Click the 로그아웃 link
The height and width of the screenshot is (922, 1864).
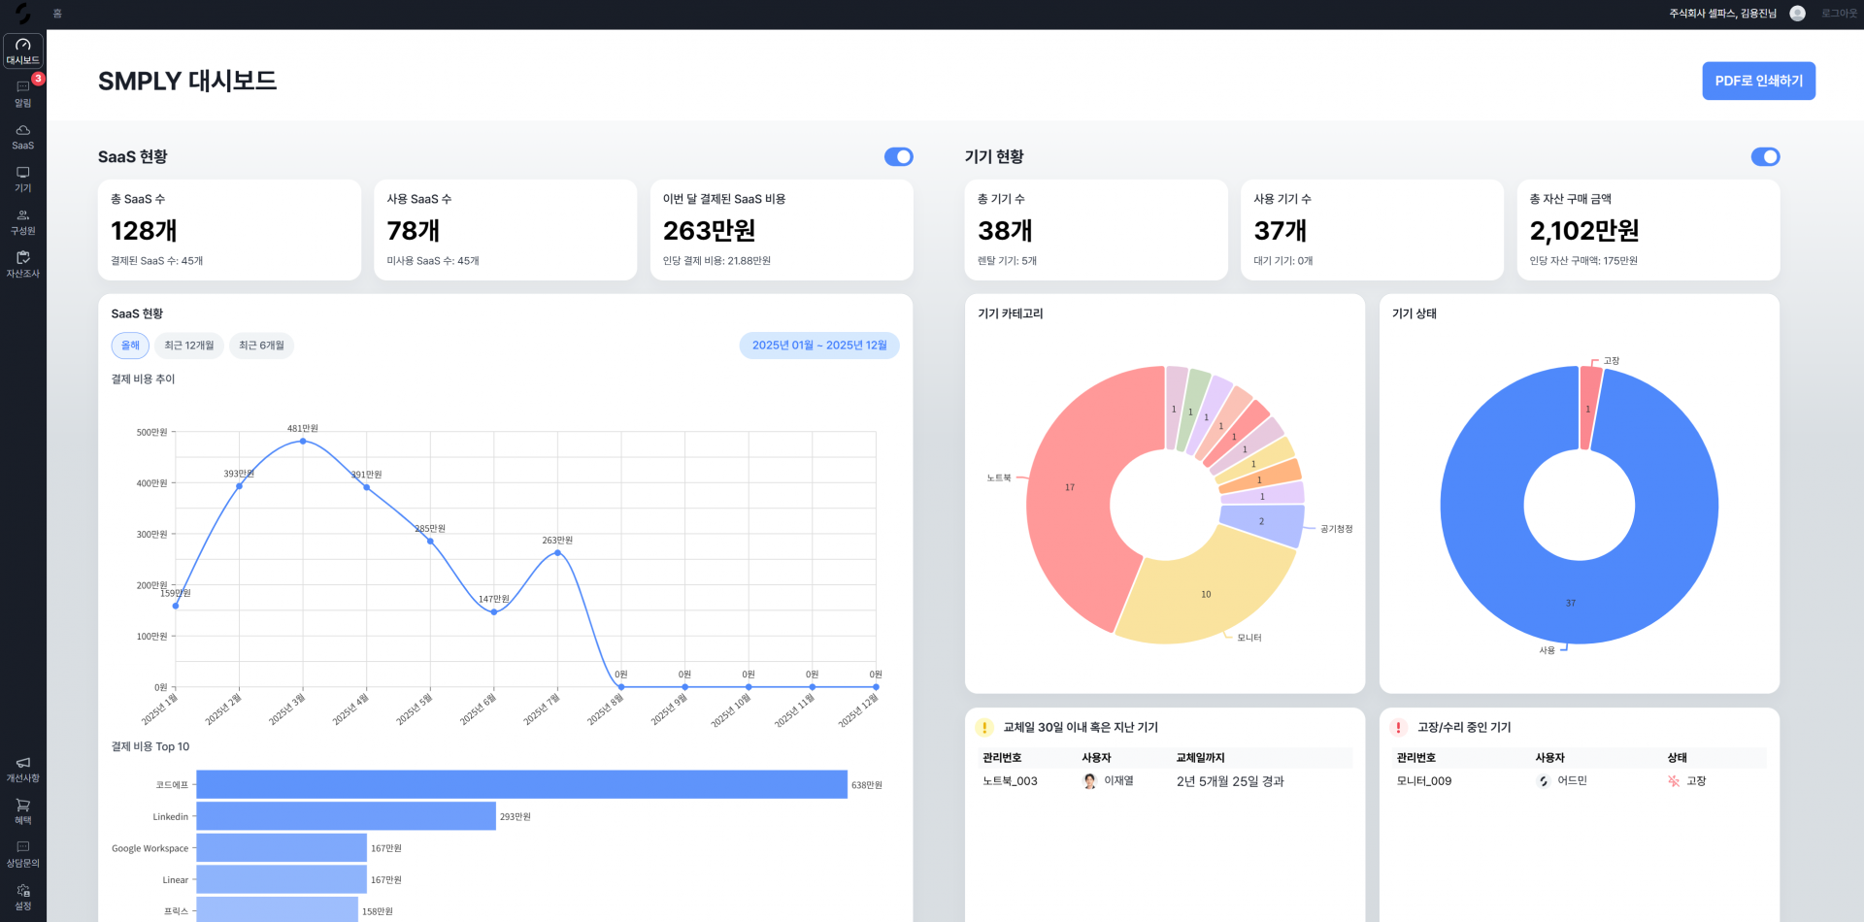pyautogui.click(x=1839, y=14)
